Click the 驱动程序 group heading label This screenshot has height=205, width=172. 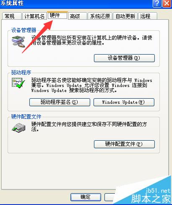(21, 73)
